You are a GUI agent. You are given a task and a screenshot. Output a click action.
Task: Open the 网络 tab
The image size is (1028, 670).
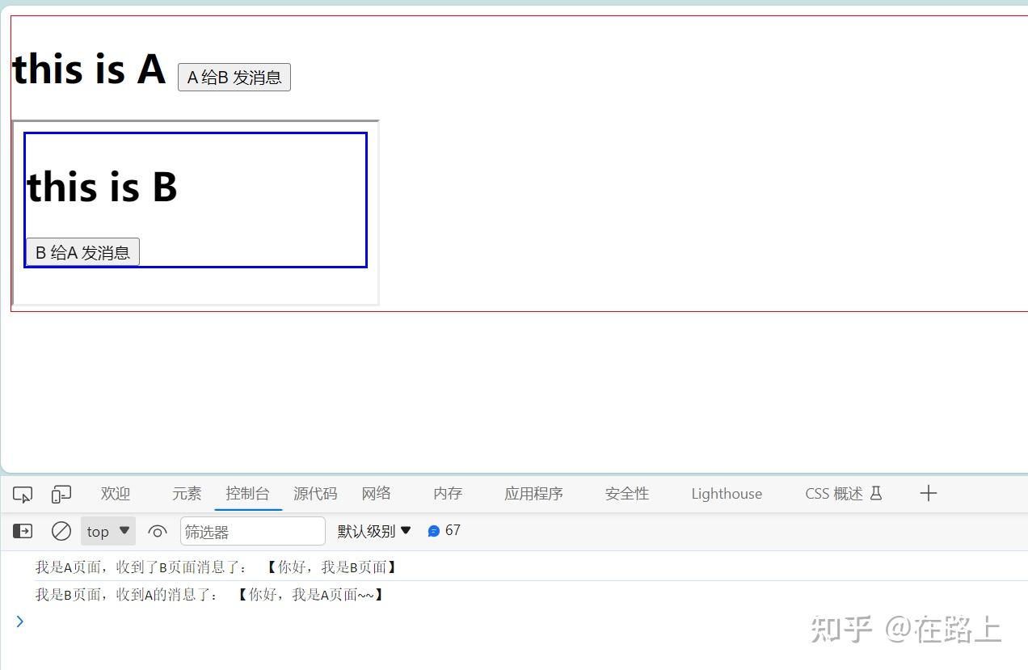[377, 494]
